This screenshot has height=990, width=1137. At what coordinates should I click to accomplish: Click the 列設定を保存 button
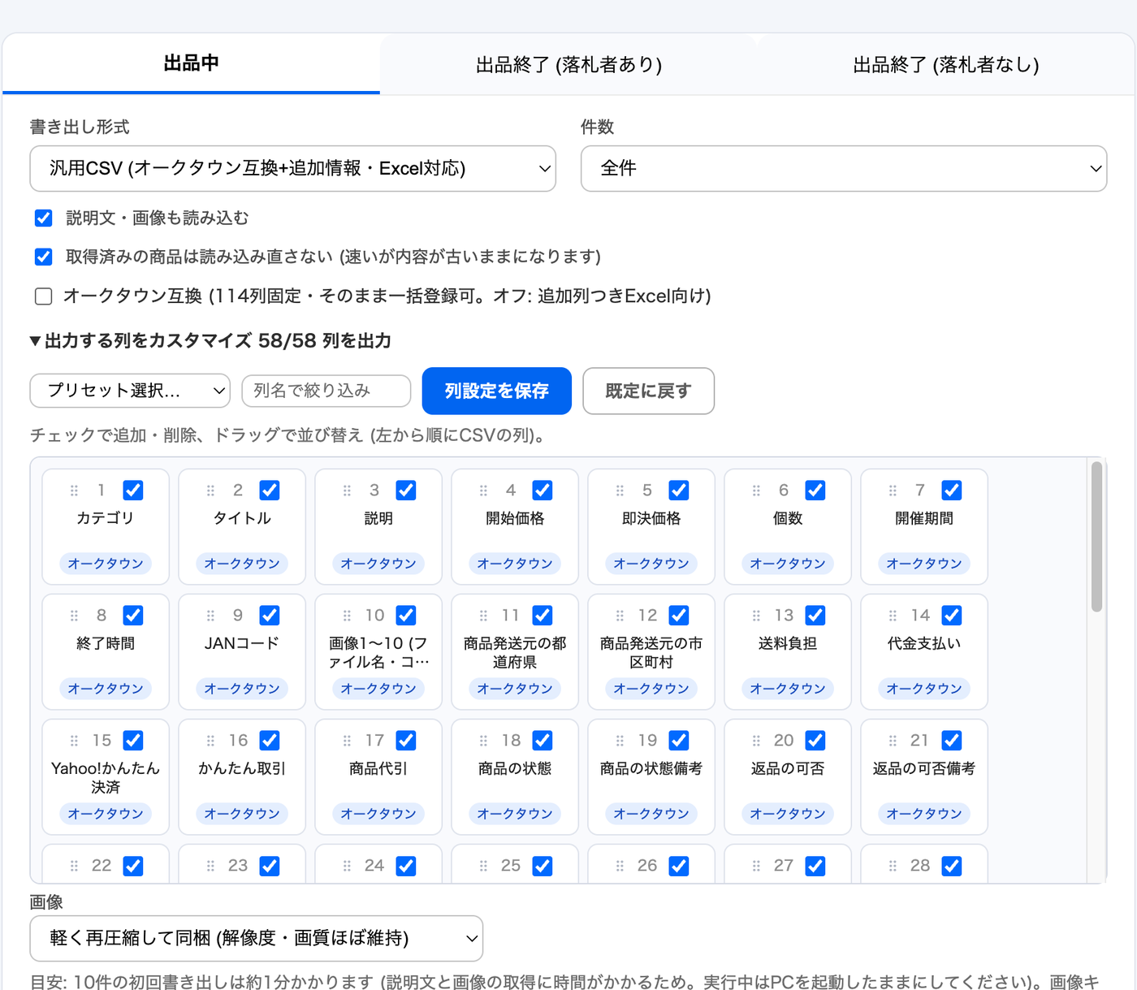click(497, 391)
